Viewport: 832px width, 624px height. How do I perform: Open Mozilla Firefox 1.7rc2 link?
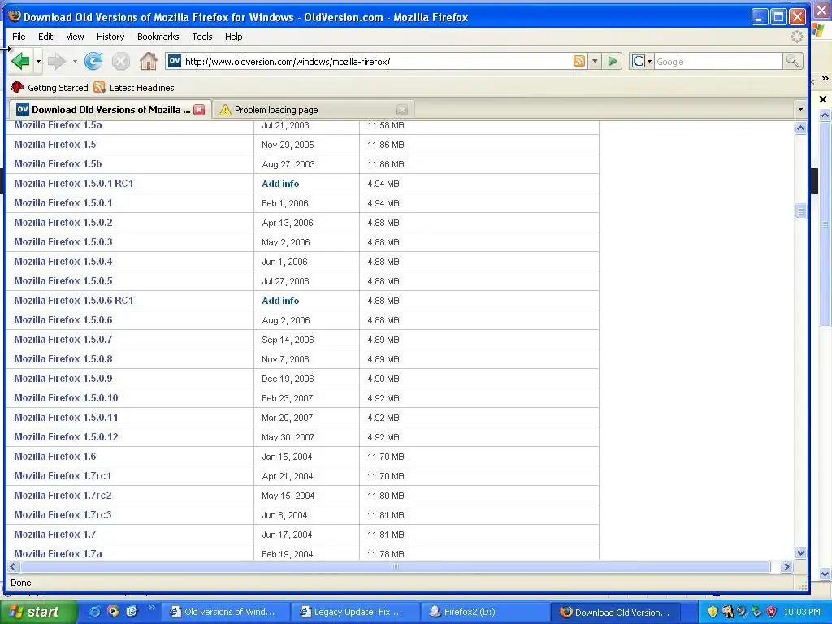pos(63,495)
